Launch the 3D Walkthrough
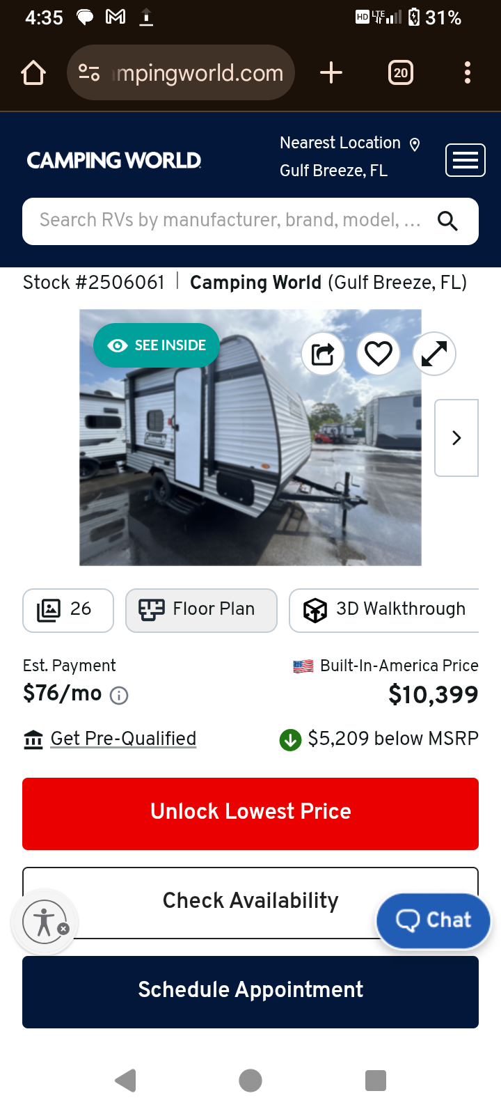This screenshot has width=501, height=1114. (x=384, y=611)
